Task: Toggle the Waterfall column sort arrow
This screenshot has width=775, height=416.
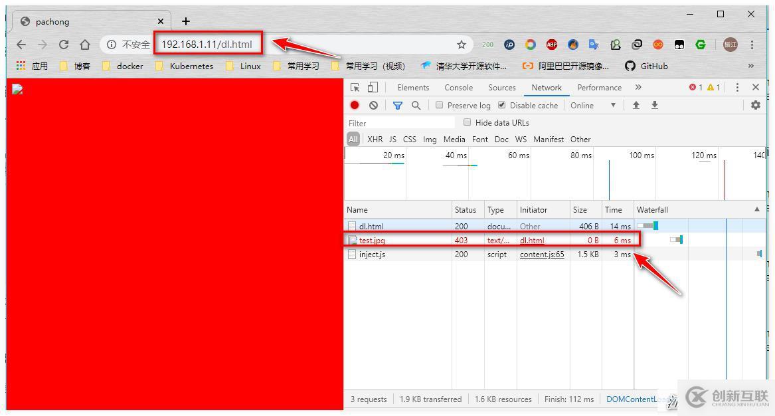Action: [x=756, y=210]
